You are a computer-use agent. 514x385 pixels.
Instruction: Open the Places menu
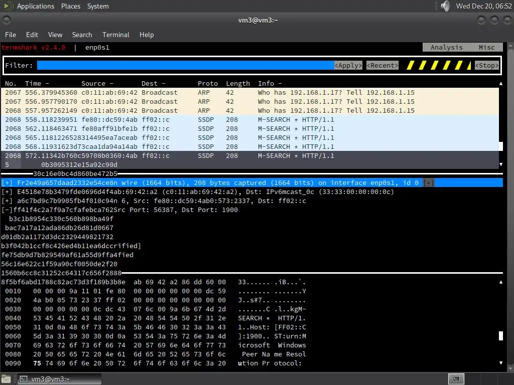coord(70,6)
